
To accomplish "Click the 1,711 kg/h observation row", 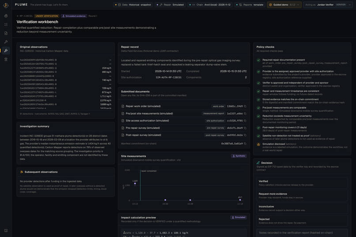I will pos(65,96).
